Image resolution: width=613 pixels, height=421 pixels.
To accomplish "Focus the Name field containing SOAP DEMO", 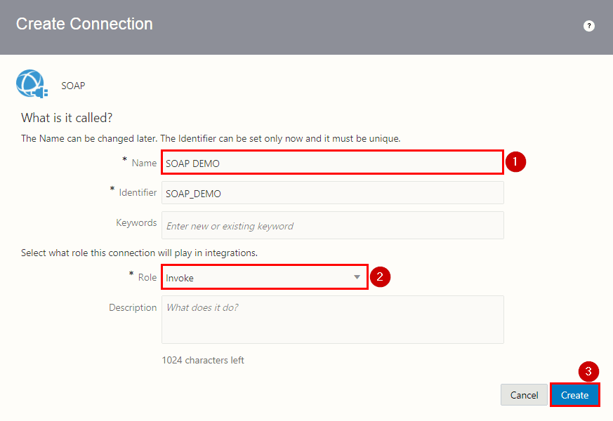I will click(331, 163).
